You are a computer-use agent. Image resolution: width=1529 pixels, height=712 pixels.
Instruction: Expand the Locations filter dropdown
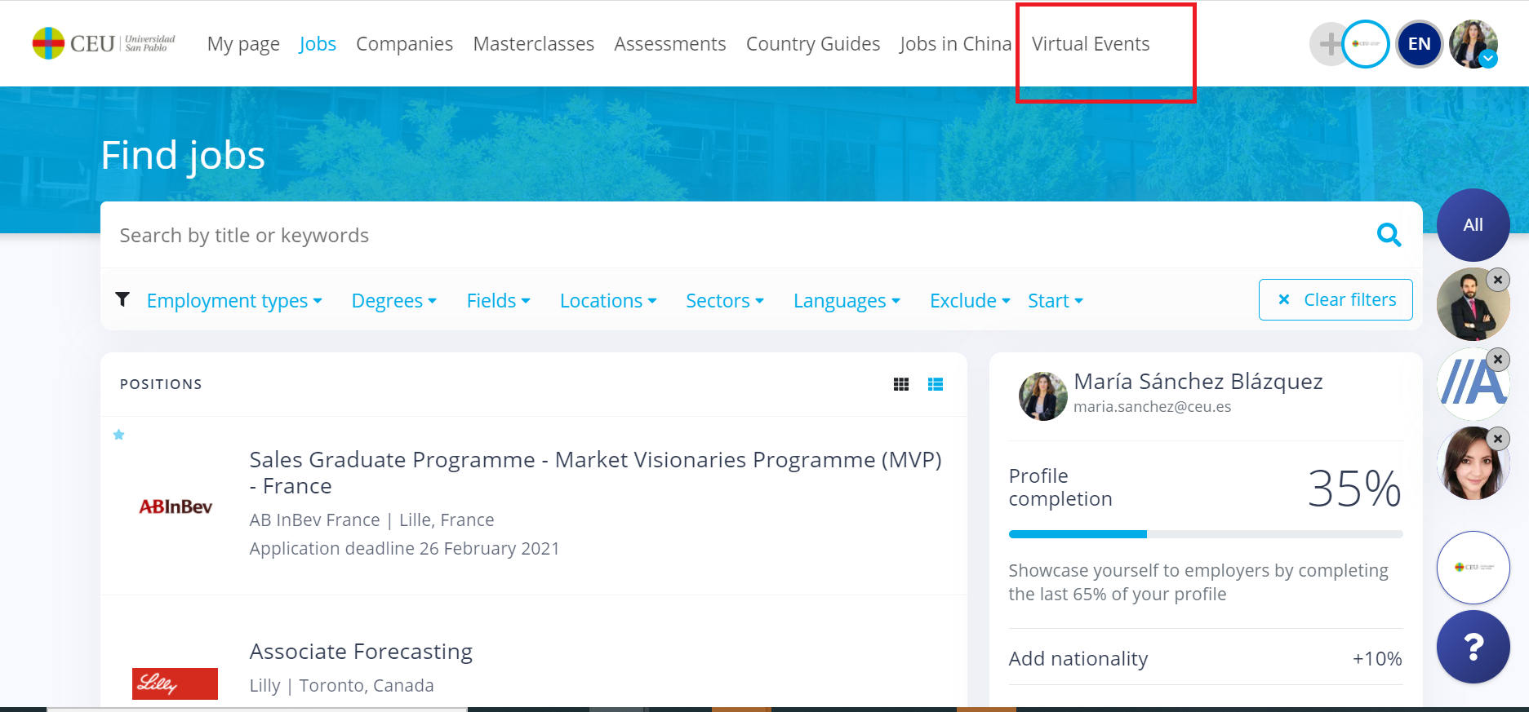point(608,301)
